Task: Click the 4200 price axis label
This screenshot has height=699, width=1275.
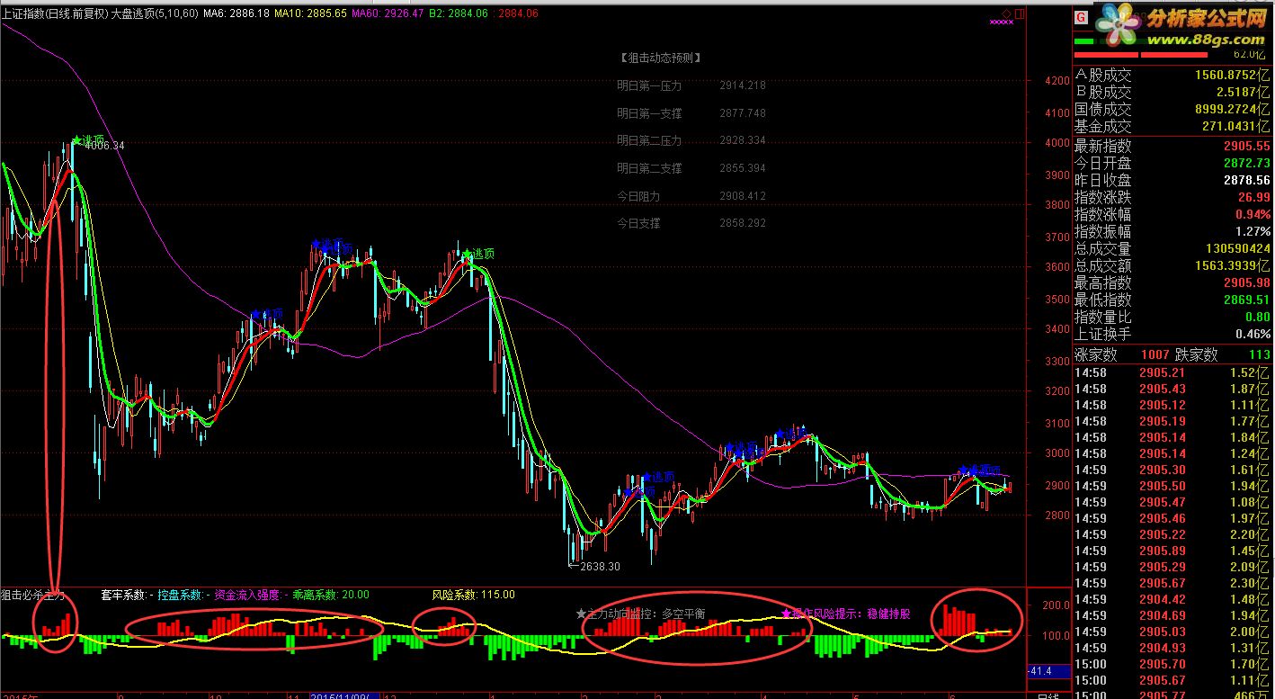Action: pos(1057,81)
